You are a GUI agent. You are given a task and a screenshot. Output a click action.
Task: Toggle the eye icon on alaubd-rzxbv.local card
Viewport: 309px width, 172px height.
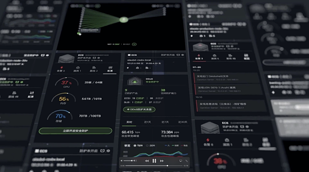coord(183,55)
